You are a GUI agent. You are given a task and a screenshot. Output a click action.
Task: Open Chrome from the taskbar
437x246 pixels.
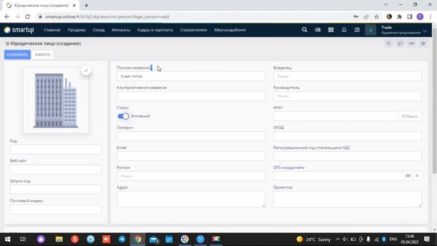click(x=137, y=239)
